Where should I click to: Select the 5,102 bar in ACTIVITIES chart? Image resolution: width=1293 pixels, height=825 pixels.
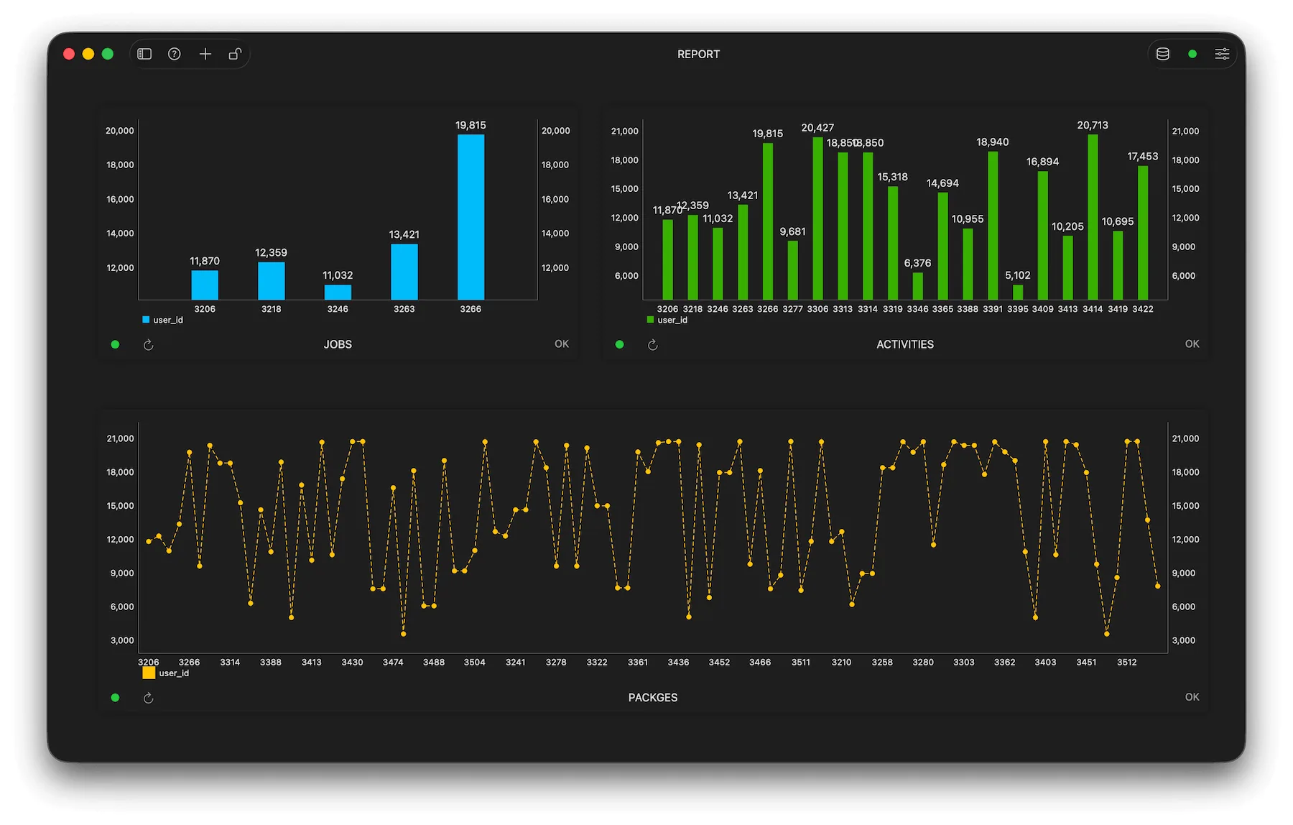click(x=1018, y=292)
